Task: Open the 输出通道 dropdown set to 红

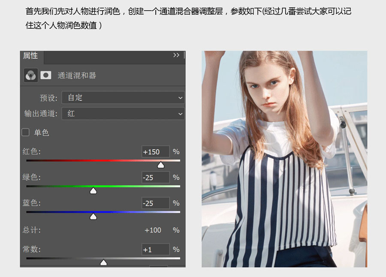Action: (123, 114)
